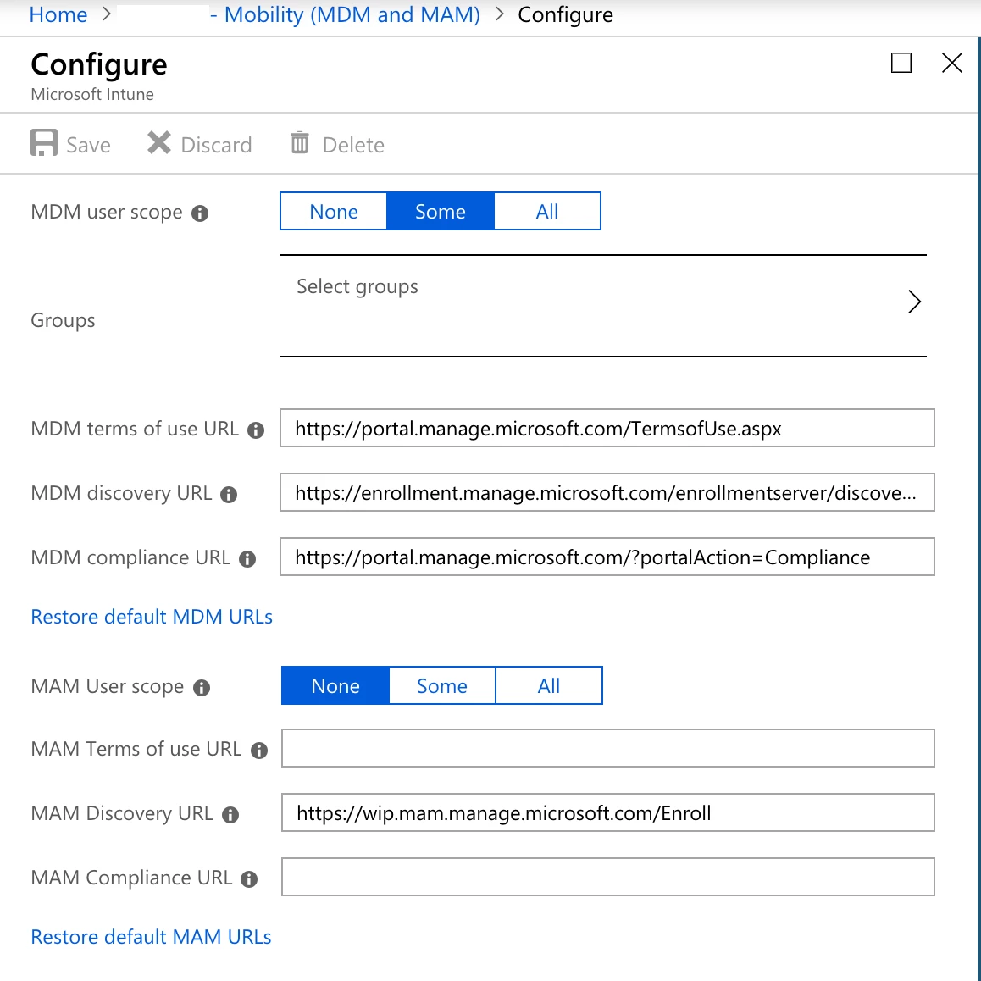This screenshot has height=981, width=981.
Task: Click the Discard button label
Action: coord(217,145)
